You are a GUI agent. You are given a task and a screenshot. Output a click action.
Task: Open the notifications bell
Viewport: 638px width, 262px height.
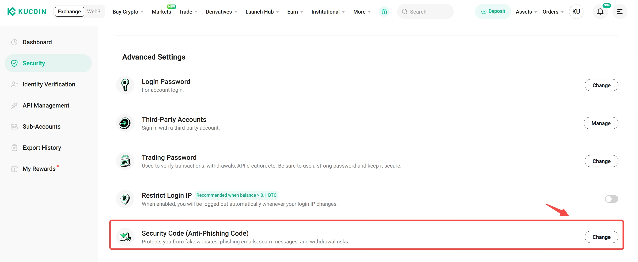[600, 12]
